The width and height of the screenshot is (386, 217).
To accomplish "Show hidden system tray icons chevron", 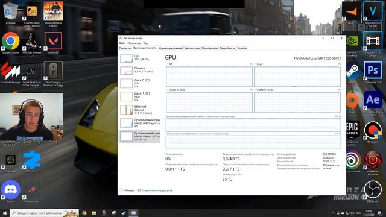I will [333, 213].
